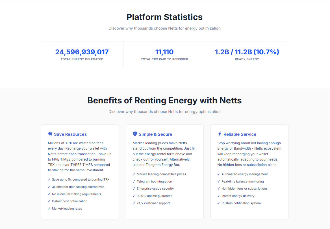The width and height of the screenshot is (330, 229).
Task: Click the checkmark beside "99.9% uptime guarantee"
Action: (x=134, y=196)
